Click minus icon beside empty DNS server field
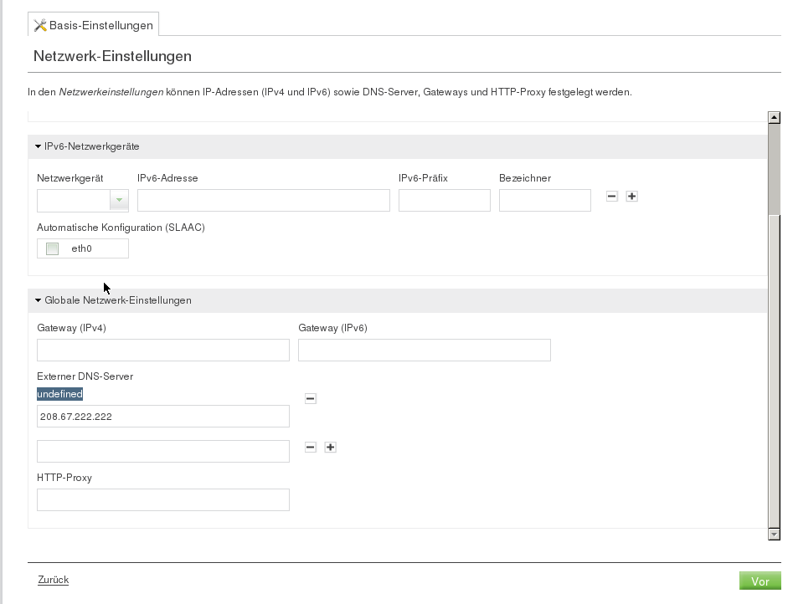Screen dimensions: 793x604 click(311, 448)
